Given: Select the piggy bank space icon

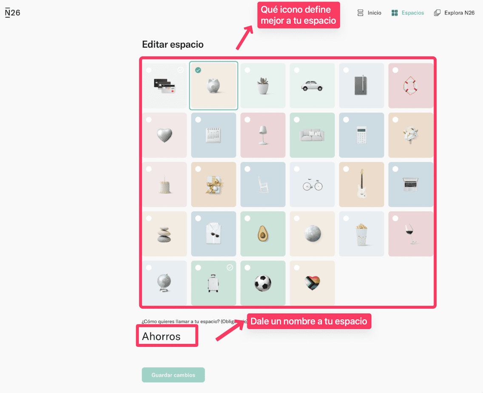Looking at the screenshot, I should pos(213,85).
